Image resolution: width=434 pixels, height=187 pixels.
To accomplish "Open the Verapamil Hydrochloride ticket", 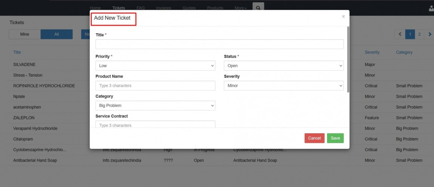I will point(36,129).
